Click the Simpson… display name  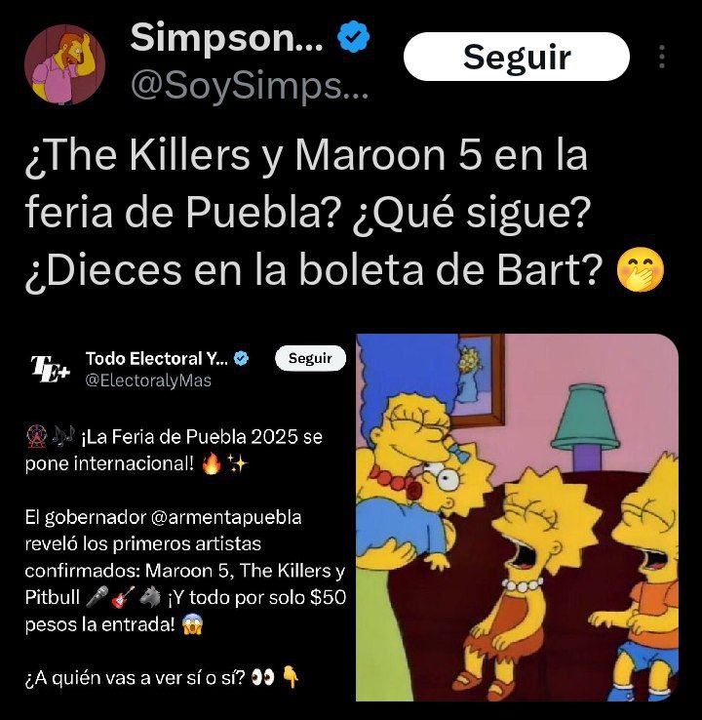(x=227, y=37)
